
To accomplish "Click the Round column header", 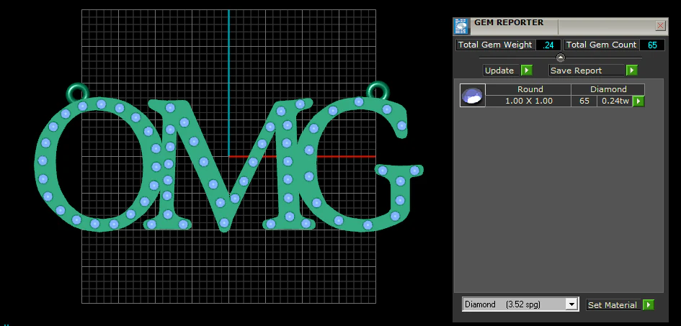I will pos(528,89).
